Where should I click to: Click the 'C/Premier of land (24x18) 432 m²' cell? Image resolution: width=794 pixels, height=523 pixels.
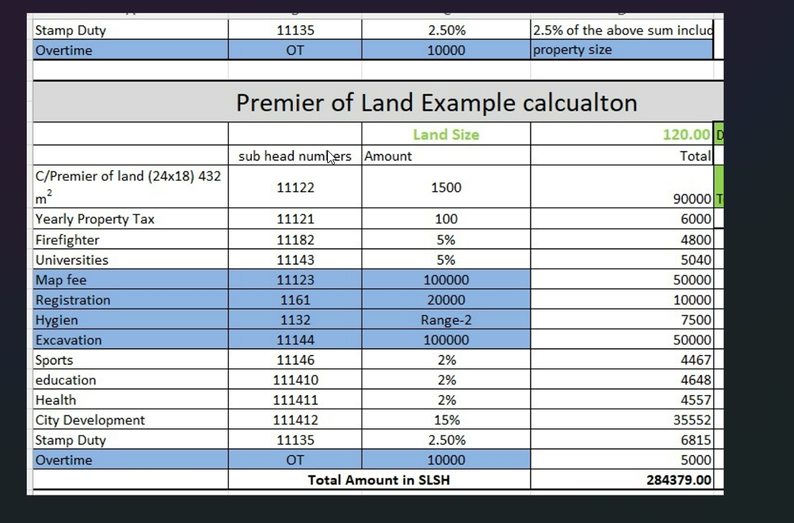click(130, 187)
